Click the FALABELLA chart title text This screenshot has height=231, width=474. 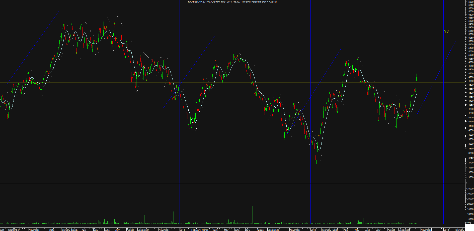194,2
